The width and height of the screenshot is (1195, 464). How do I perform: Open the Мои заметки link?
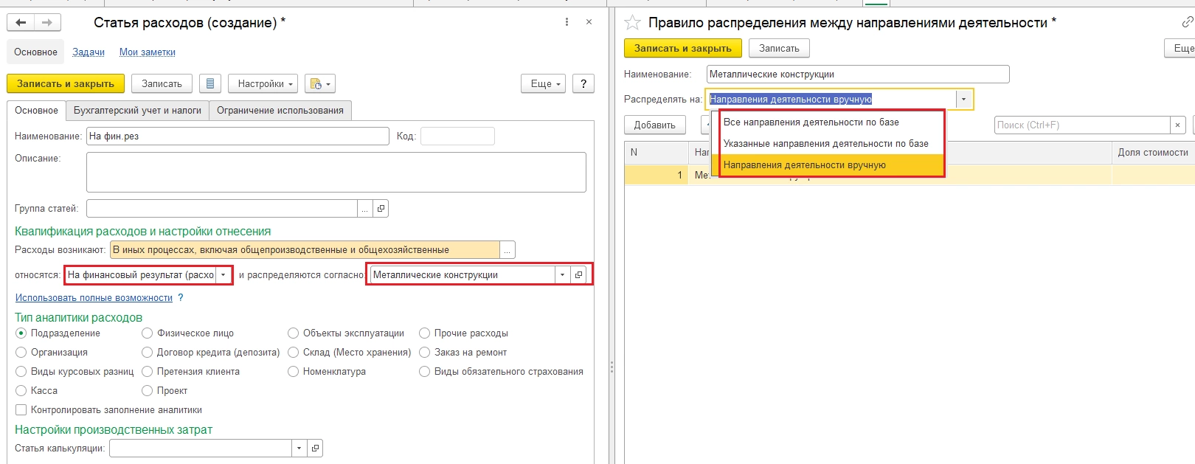point(148,52)
